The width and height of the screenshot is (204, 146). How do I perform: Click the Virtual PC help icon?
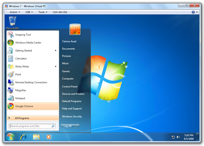[x=193, y=12]
